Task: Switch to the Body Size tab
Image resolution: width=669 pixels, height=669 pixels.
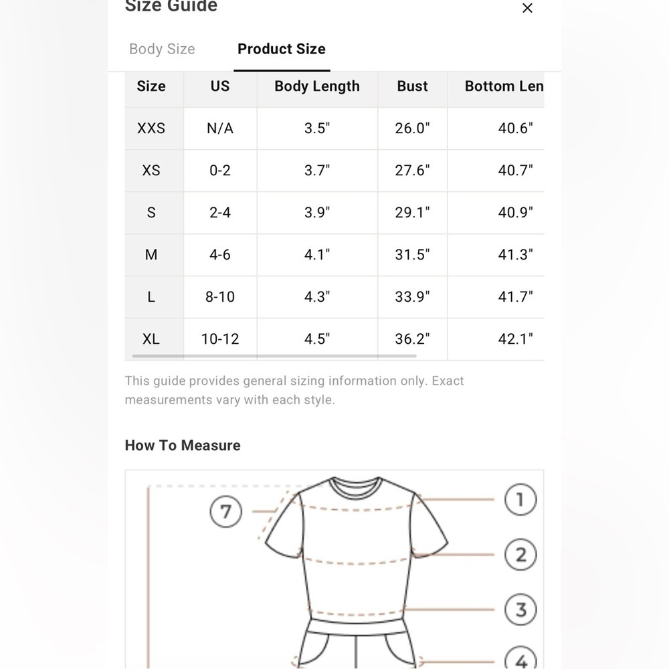Action: pyautogui.click(x=162, y=49)
